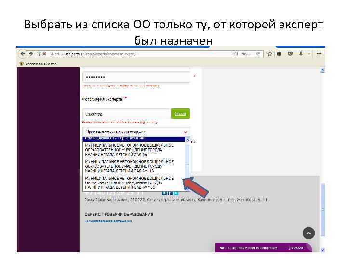Select highlighted 'Принадлежность к организации' list option
347x260 pixels.
(134, 138)
